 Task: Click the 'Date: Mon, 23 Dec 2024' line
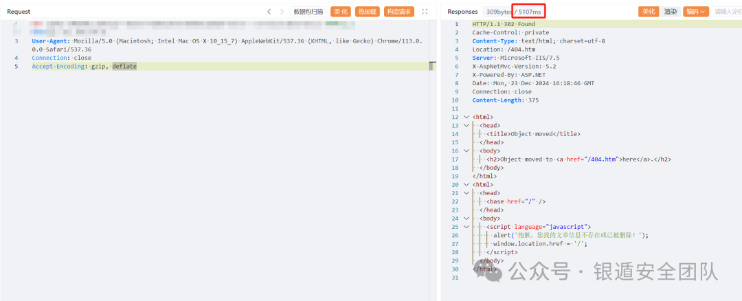533,83
